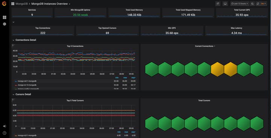This screenshot has height=138, width=271.
Task: Click the 35.68 ops Min QPS value
Action: point(172,33)
